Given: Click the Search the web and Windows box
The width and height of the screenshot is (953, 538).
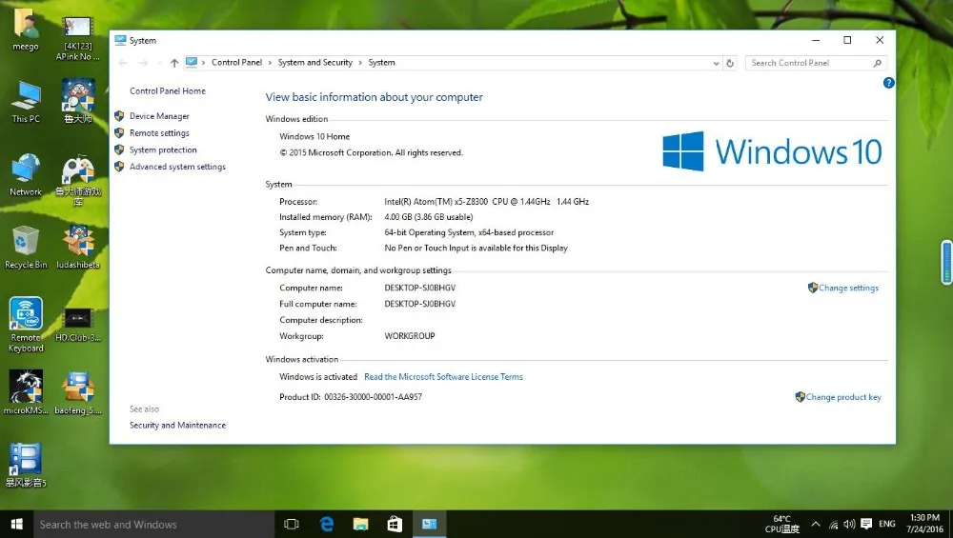Looking at the screenshot, I should pyautogui.click(x=153, y=524).
